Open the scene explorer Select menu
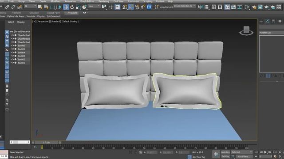Screen dimensions: 284x159 click(x=11, y=22)
